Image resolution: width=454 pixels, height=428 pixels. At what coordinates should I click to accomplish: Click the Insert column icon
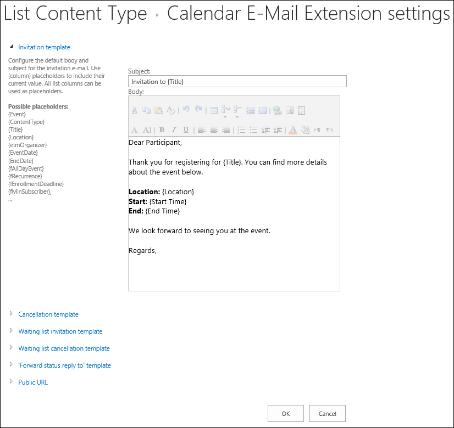tap(237, 109)
